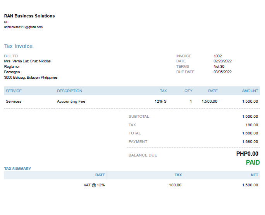Click the 12% S tax code cell
The width and height of the screenshot is (265, 215).
tap(160, 101)
